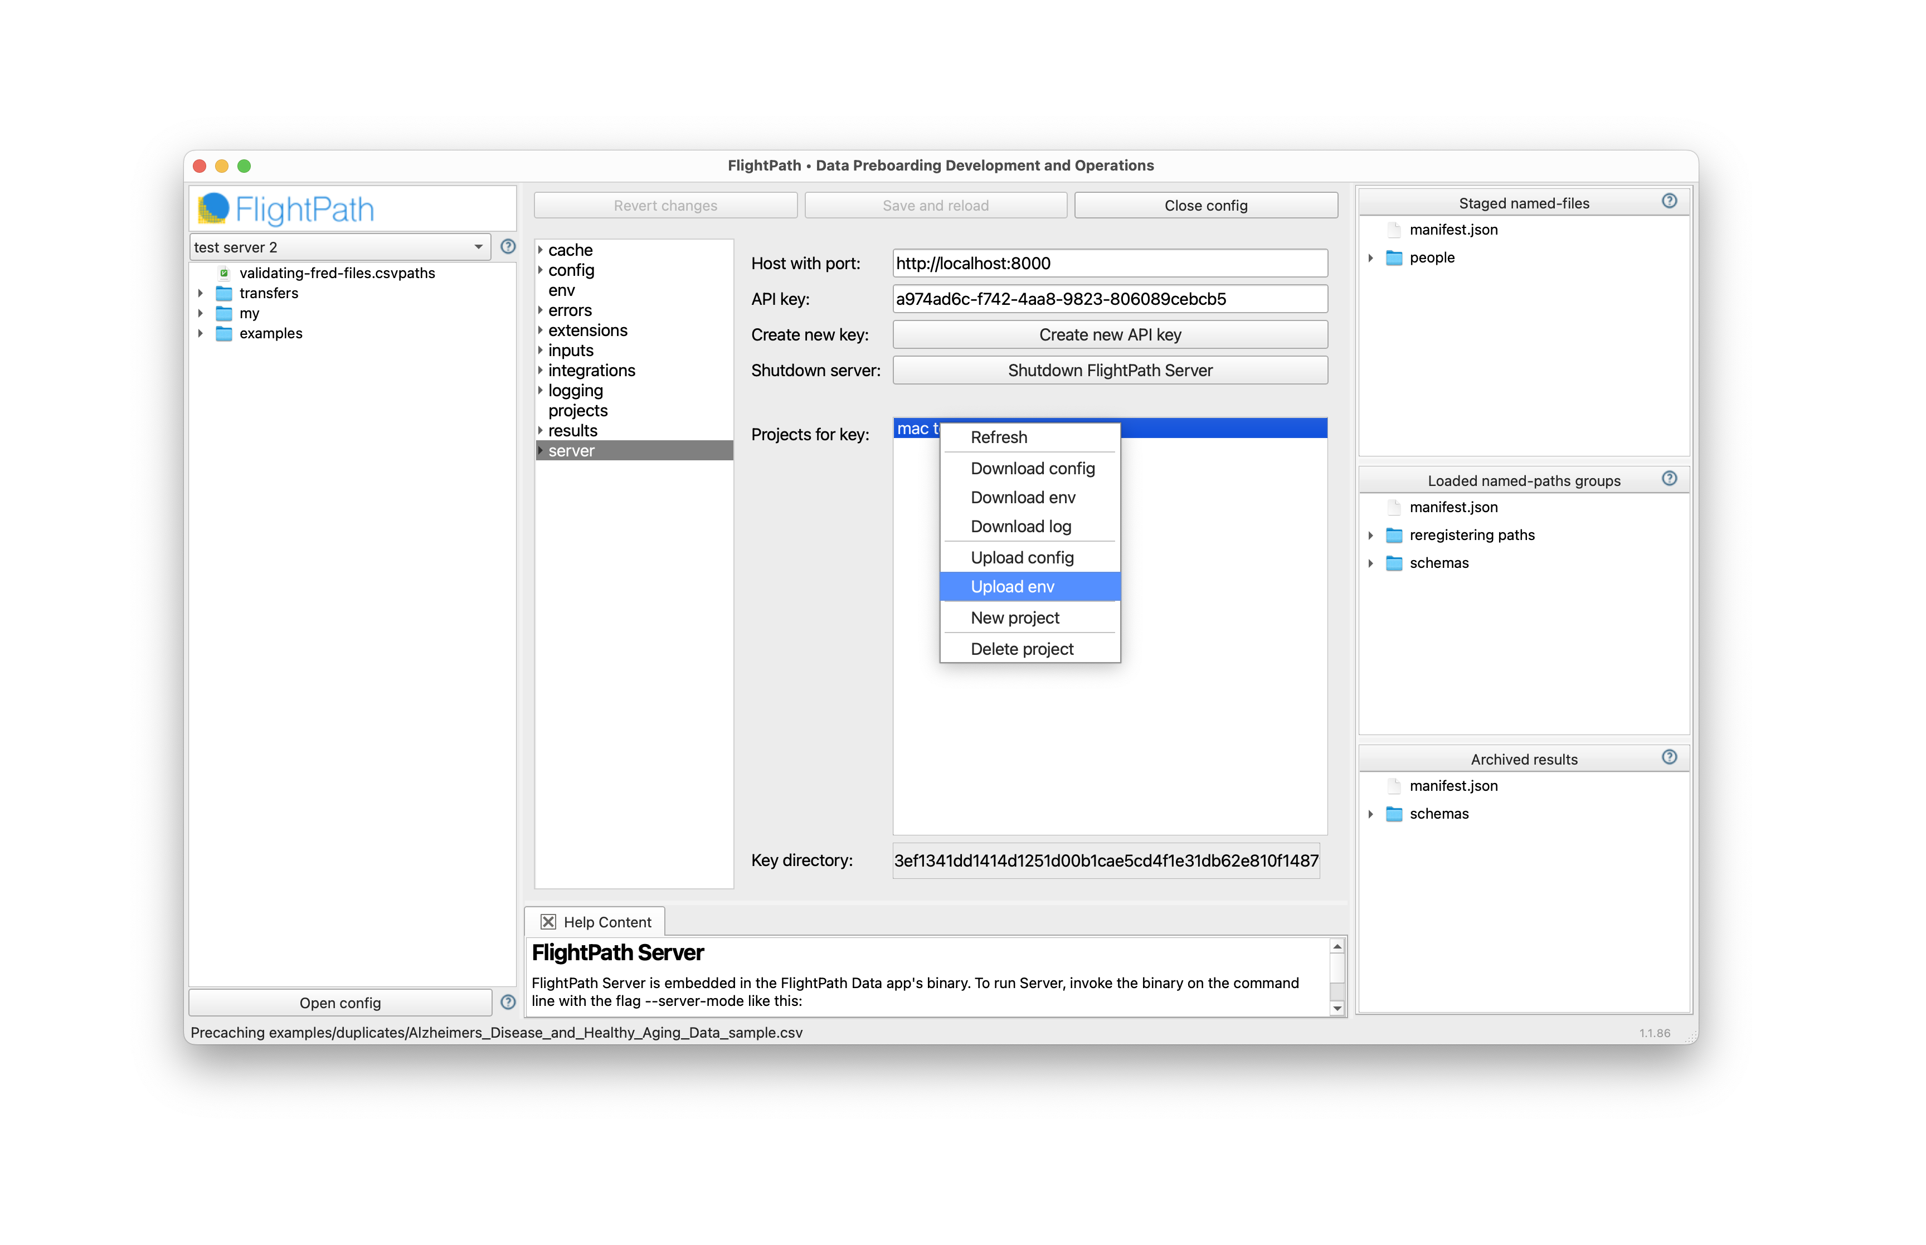Click Shutdown FlightPath Server button

coord(1109,370)
